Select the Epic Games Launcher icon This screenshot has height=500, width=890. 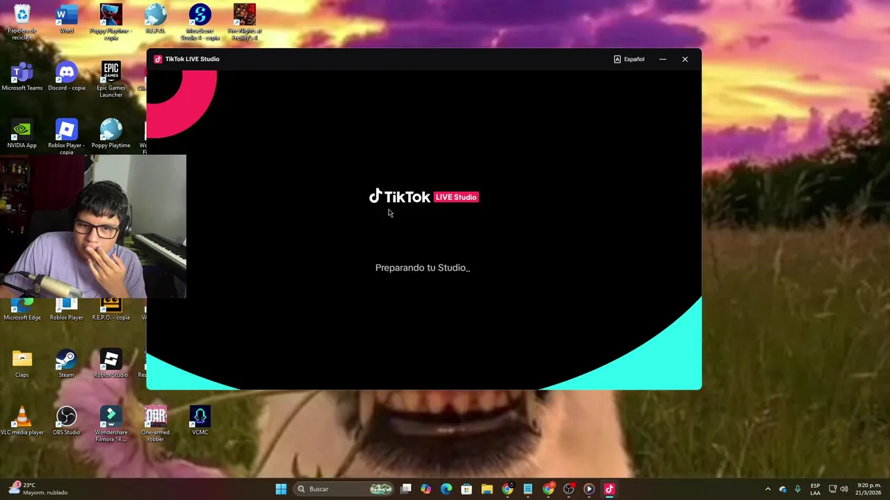tap(111, 79)
